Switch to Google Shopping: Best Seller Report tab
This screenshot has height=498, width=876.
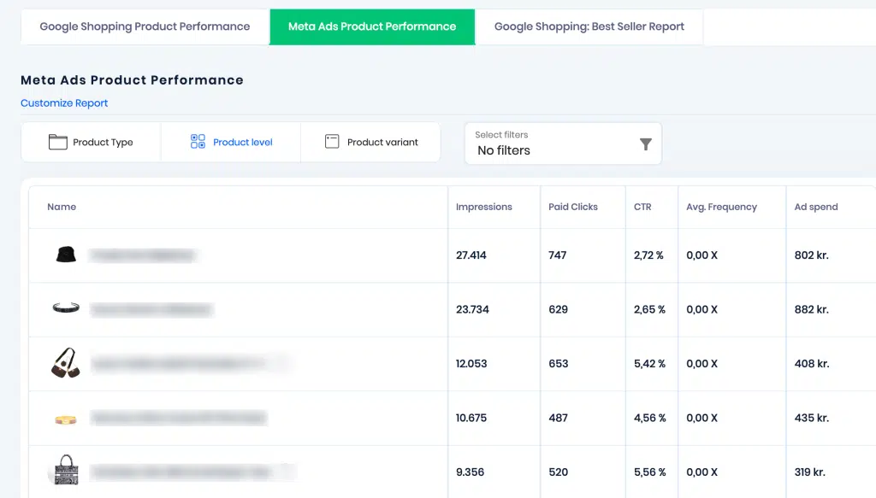click(589, 26)
